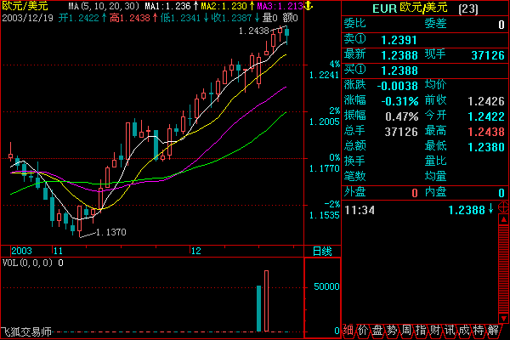Click the date 2003/12/19

[28, 18]
